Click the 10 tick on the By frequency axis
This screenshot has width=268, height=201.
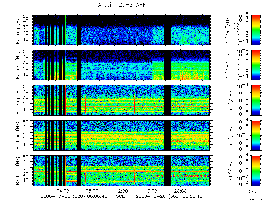[x=26, y=145]
